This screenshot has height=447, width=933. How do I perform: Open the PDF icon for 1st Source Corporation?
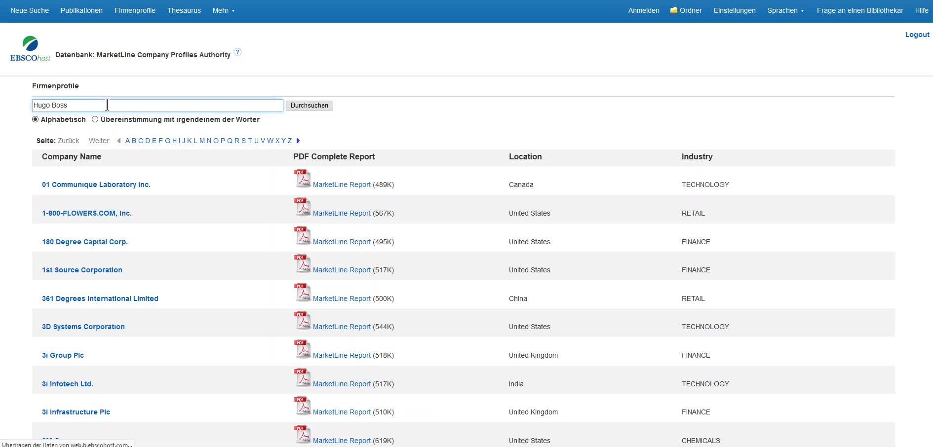[x=302, y=264]
